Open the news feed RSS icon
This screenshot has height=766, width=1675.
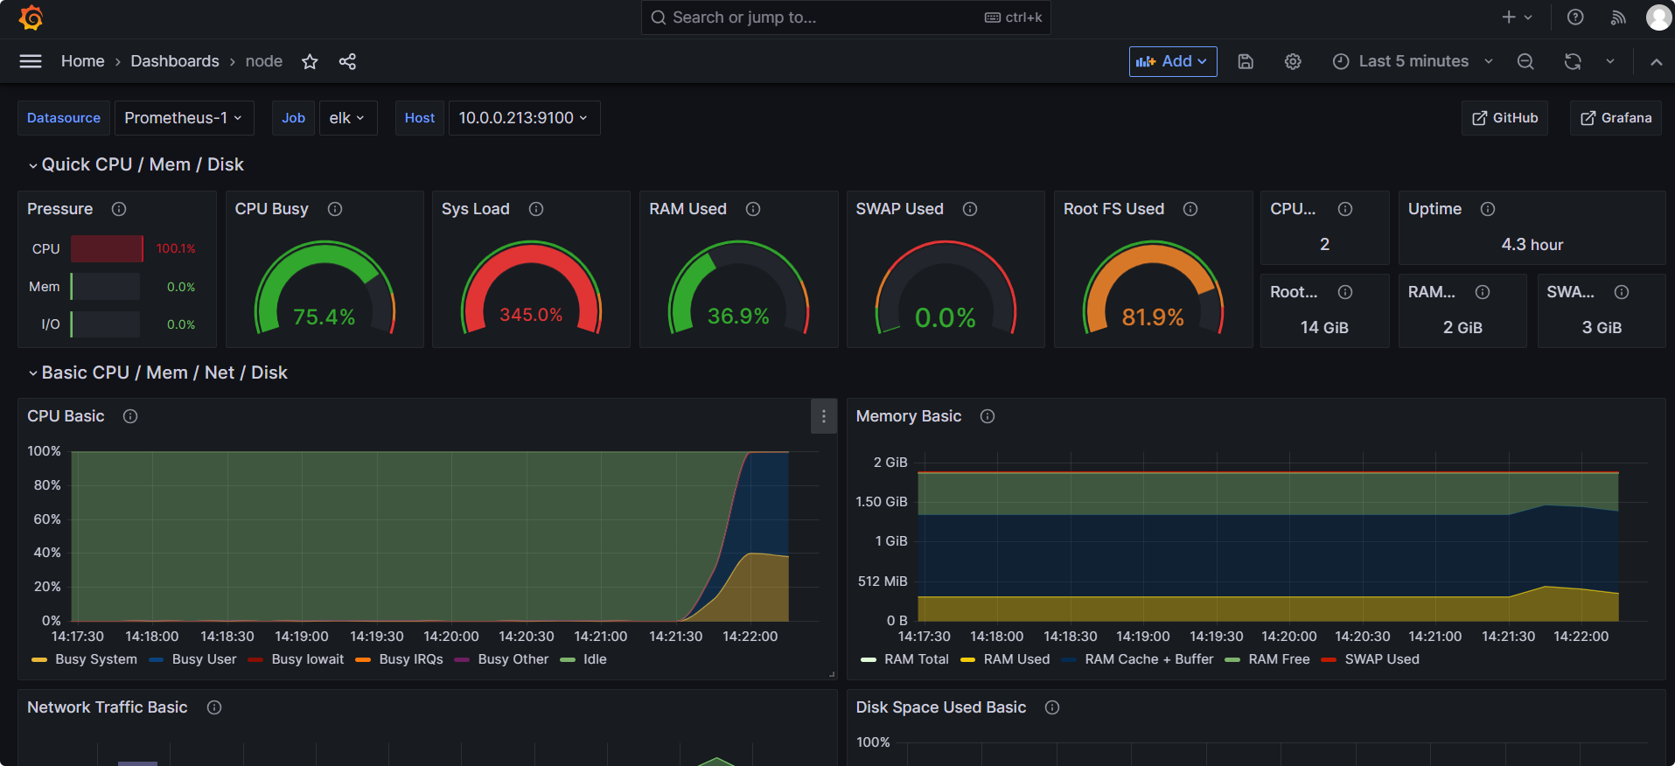[1618, 17]
